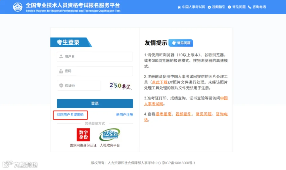Open 新用户注册 registration link

(124, 115)
